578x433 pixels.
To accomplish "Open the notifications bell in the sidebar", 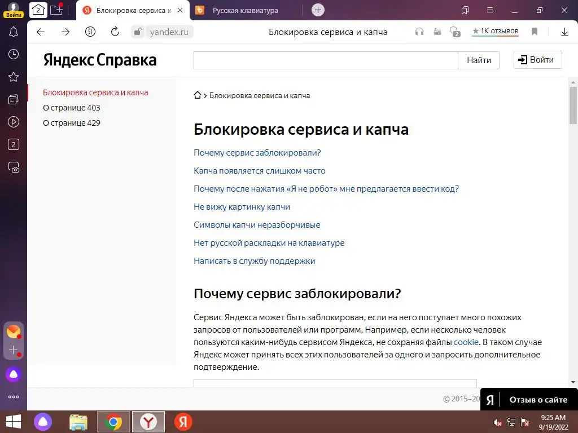I will pyautogui.click(x=14, y=32).
